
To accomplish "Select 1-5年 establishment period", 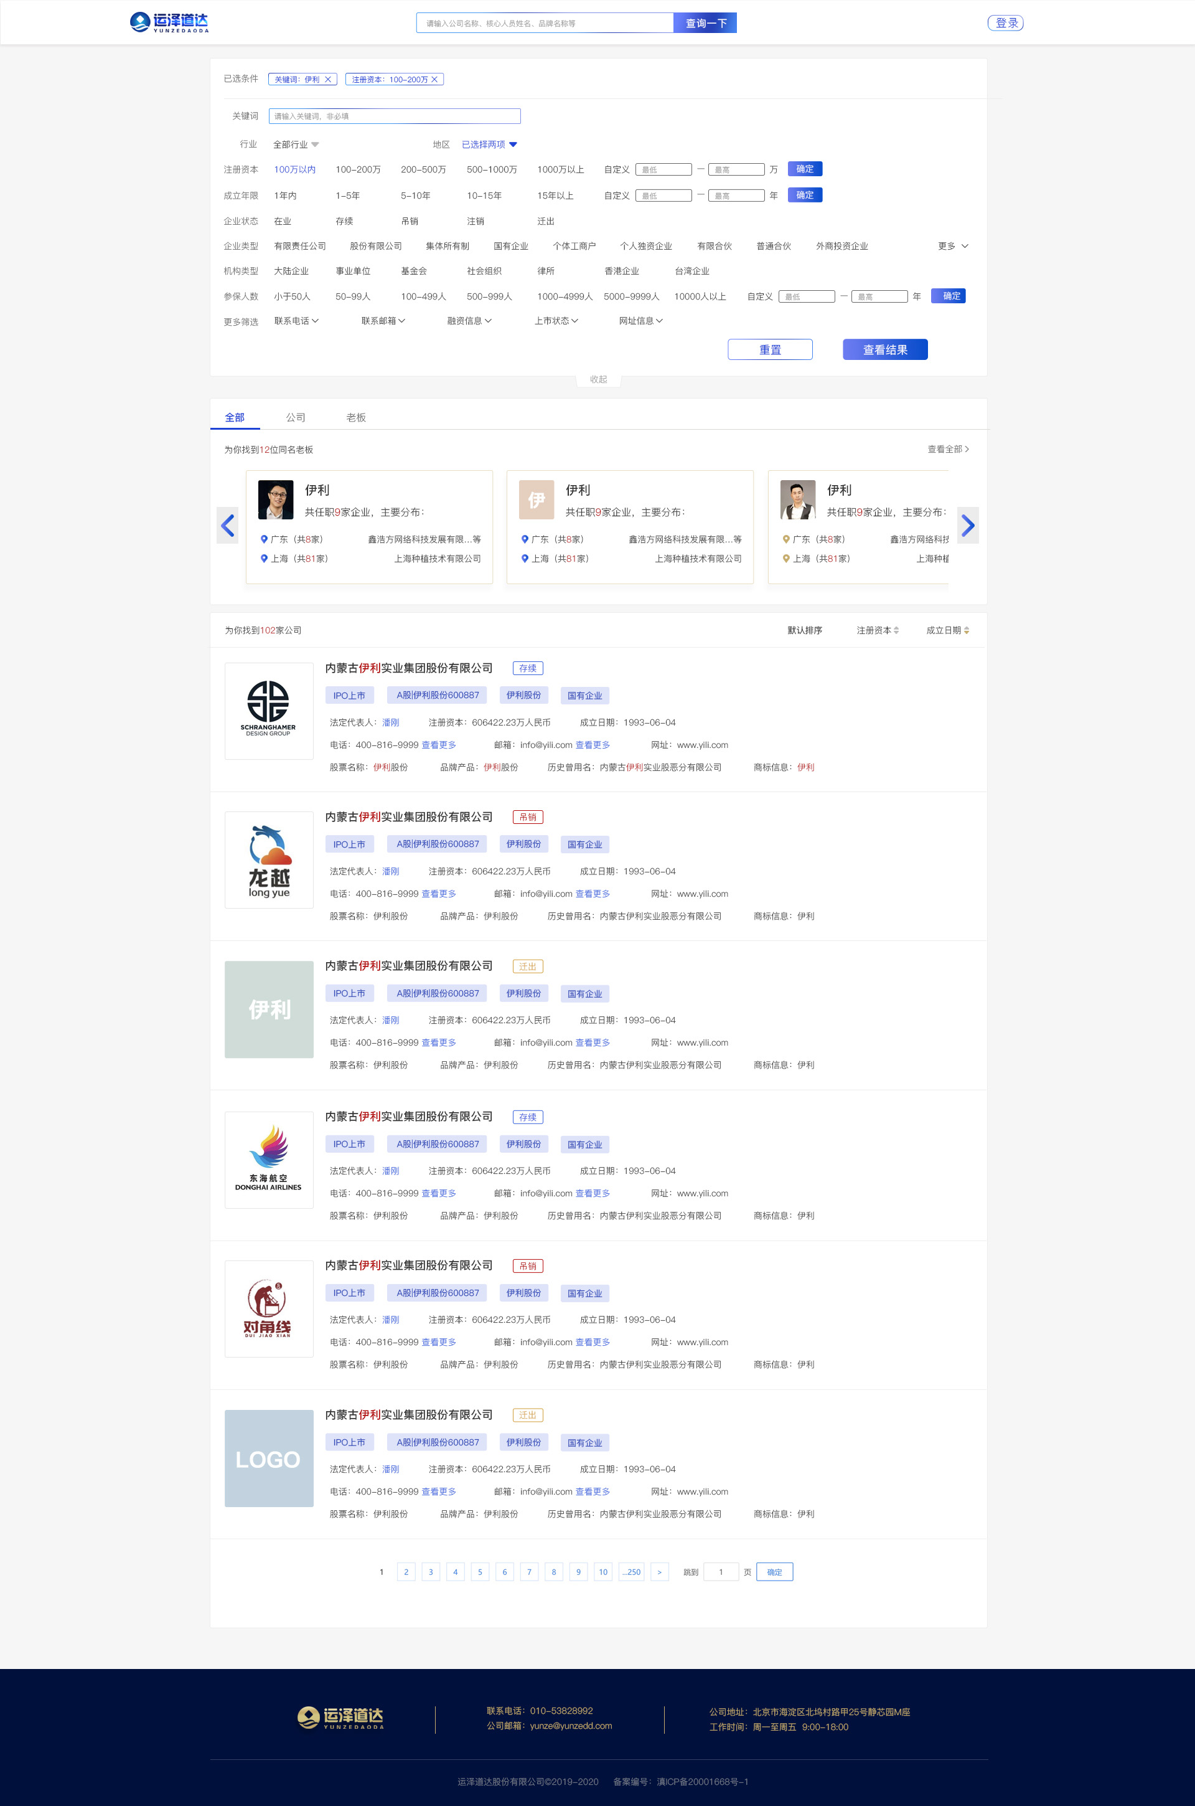I will [x=347, y=196].
